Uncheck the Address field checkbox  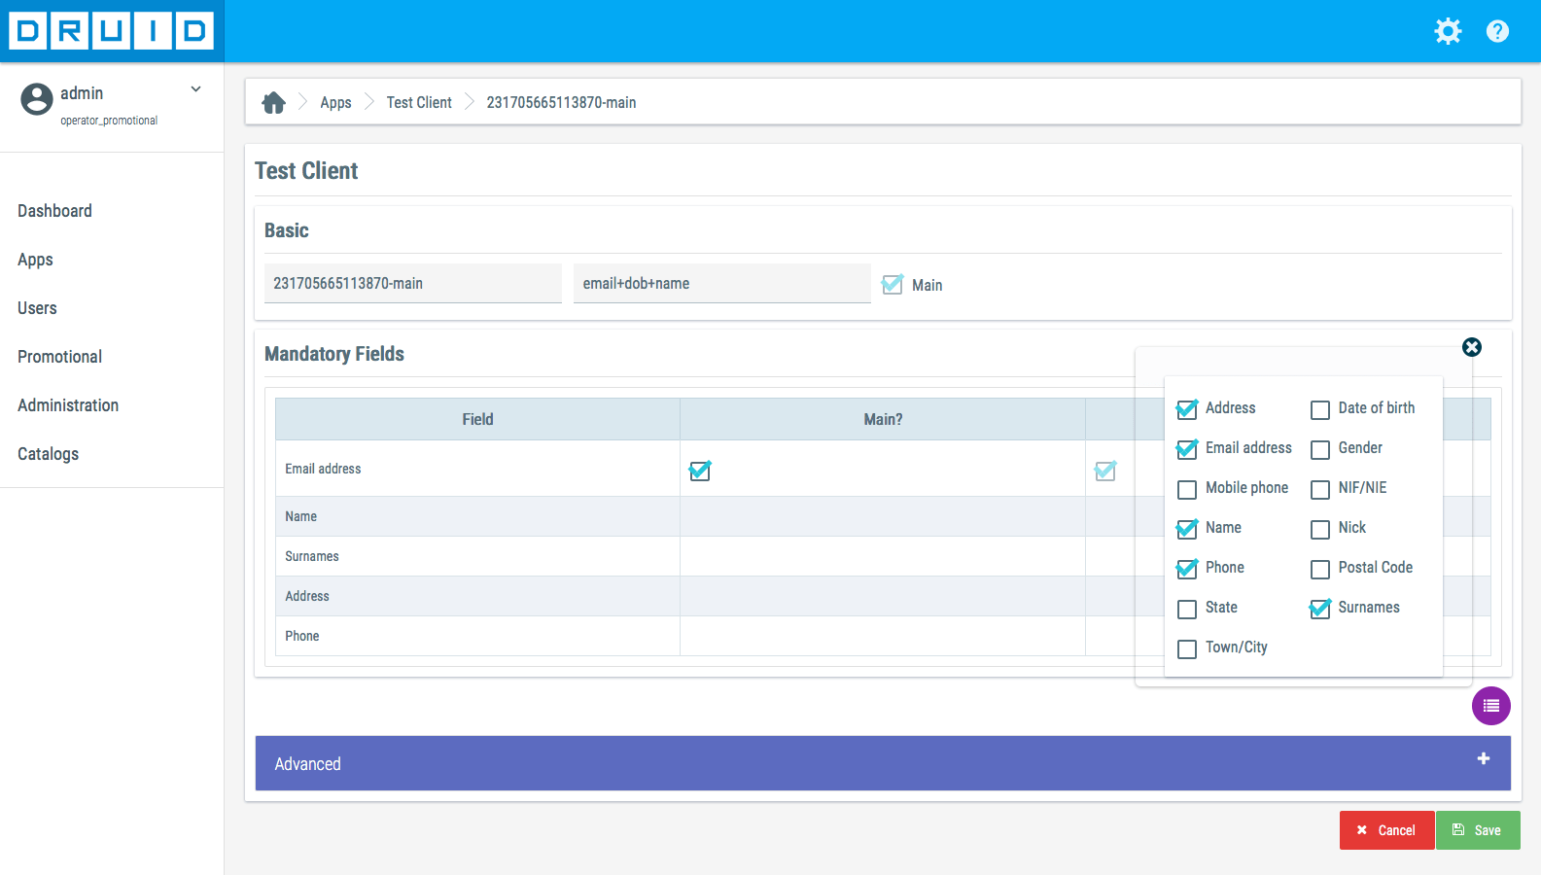pos(1187,410)
